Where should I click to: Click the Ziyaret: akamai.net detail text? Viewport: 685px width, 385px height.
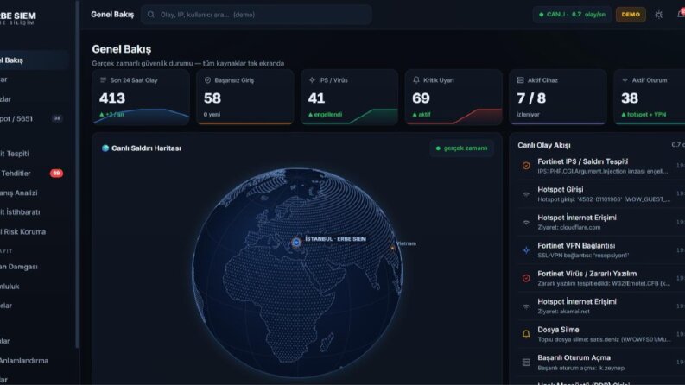click(563, 312)
